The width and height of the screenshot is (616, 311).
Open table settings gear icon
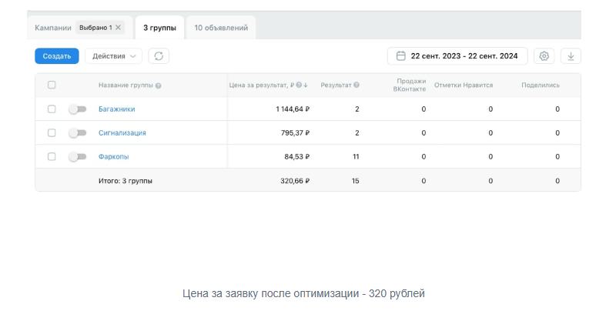[x=544, y=56]
